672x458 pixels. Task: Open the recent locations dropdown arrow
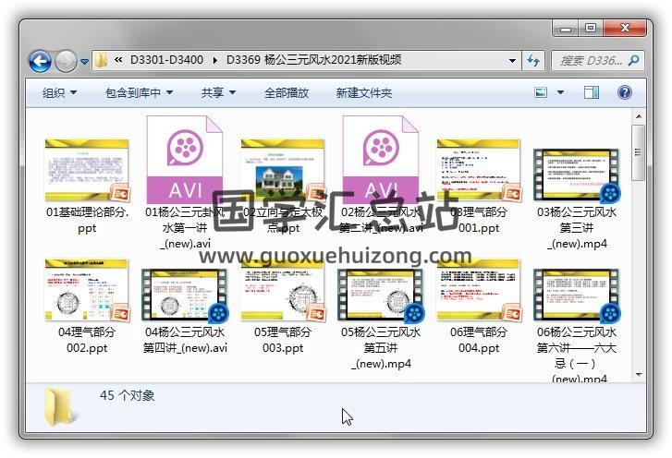[84, 62]
